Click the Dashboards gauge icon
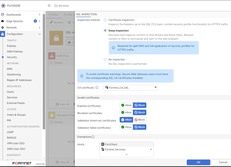 tap(2, 15)
